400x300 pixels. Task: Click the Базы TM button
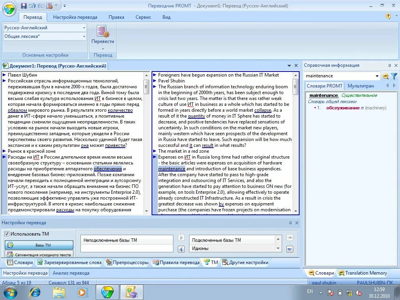39,245
